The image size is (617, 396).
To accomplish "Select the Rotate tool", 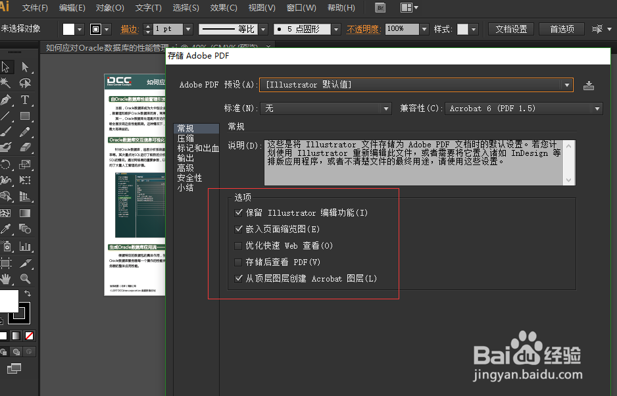I will [6, 164].
